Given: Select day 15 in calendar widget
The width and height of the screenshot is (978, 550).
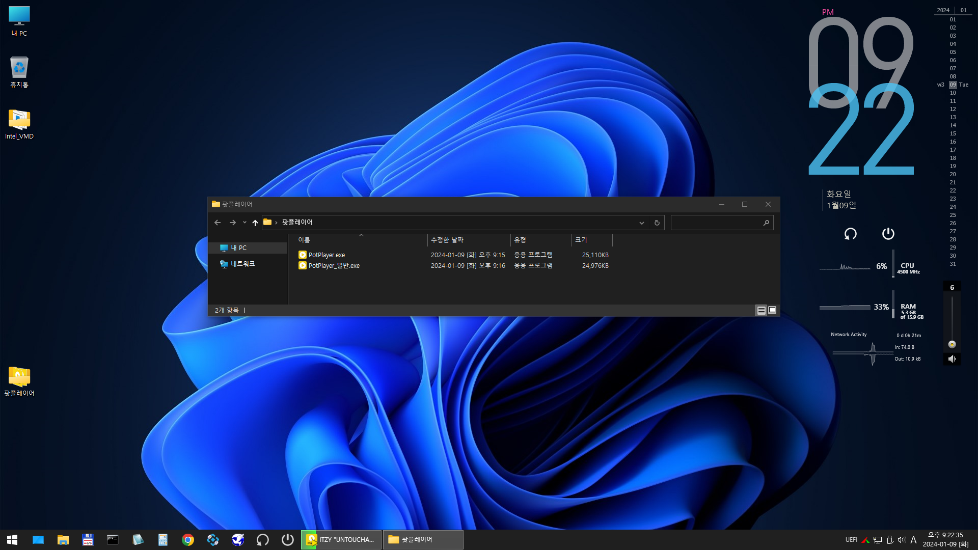Looking at the screenshot, I should (953, 133).
